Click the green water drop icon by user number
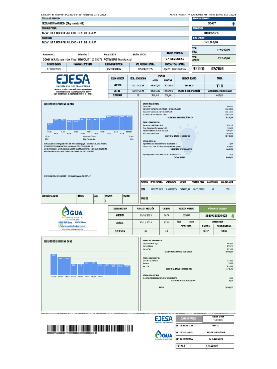The height and width of the screenshot is (369, 277). click(233, 215)
